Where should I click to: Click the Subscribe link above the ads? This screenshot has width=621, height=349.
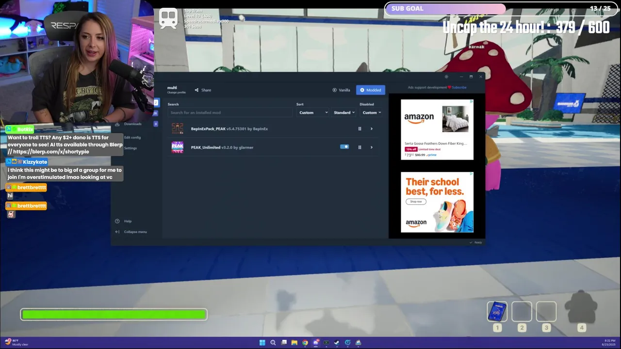click(x=459, y=88)
